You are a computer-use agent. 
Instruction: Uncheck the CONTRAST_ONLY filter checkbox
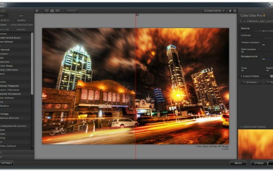(x=244, y=21)
